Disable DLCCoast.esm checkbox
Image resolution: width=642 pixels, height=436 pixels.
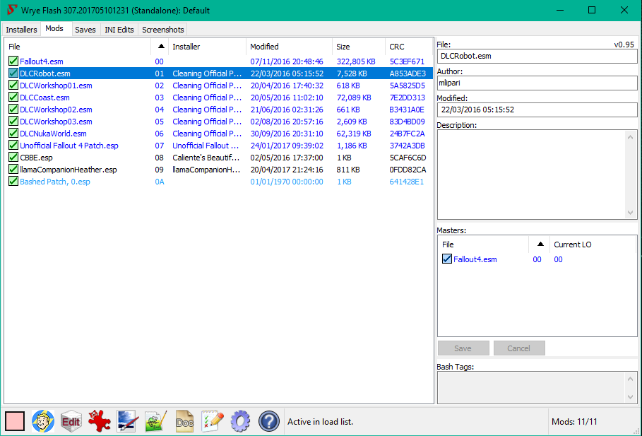13,98
